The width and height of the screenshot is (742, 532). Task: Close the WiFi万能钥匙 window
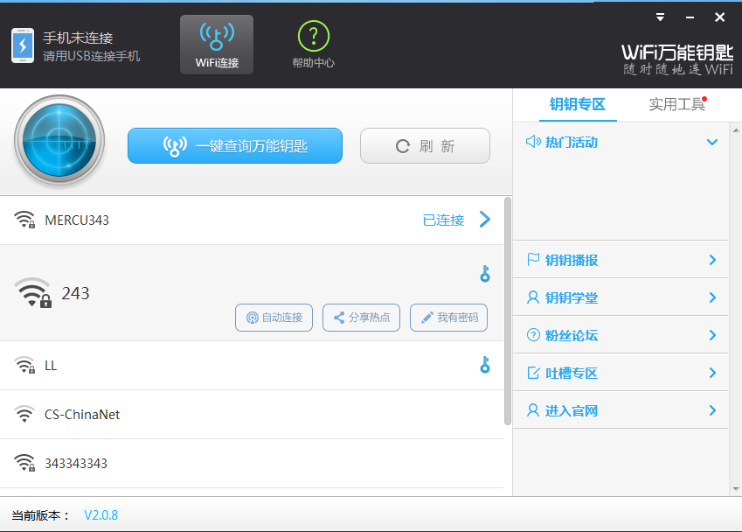point(720,17)
